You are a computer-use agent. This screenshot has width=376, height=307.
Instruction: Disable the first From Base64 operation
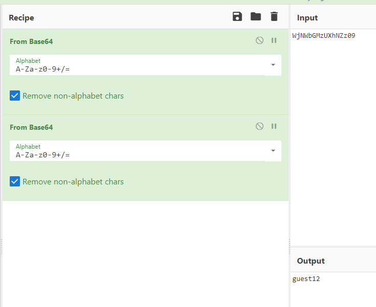[x=260, y=41]
